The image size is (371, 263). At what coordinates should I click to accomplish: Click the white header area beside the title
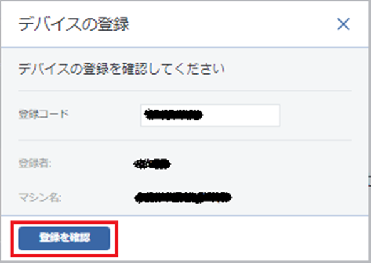tap(232, 24)
